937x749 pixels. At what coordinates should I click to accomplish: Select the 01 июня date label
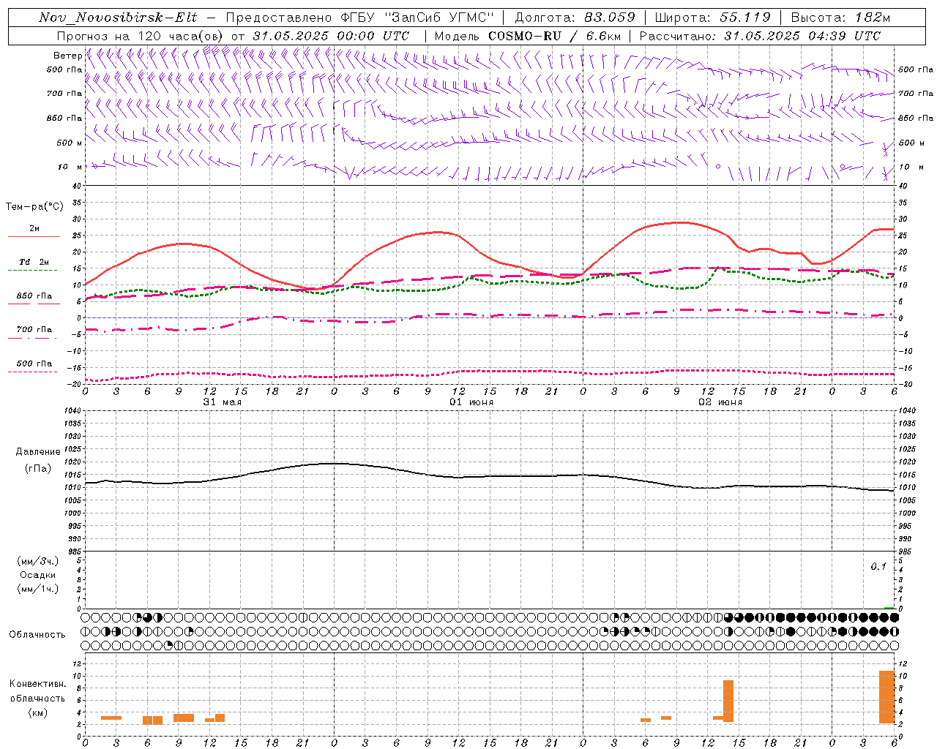point(471,402)
